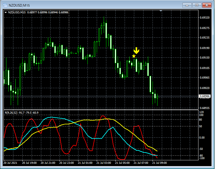This screenshot has width=215, height=169.
Task: Click the 0.69190 price axis label
Action: click(x=205, y=48)
